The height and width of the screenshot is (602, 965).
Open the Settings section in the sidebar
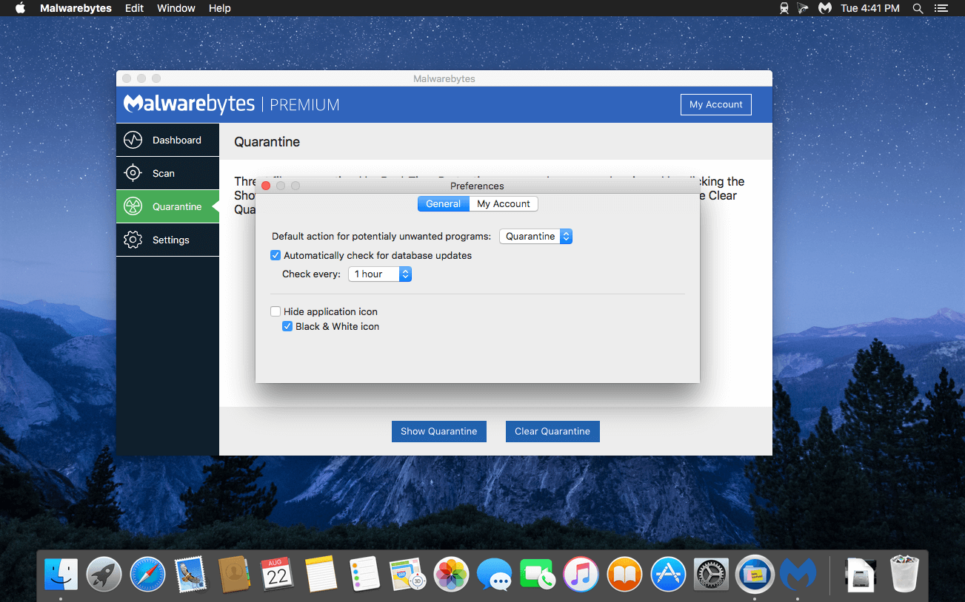tap(167, 240)
